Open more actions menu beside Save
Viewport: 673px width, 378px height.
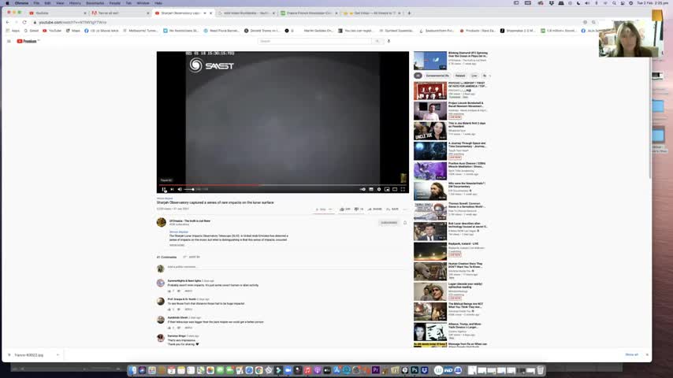(x=405, y=209)
